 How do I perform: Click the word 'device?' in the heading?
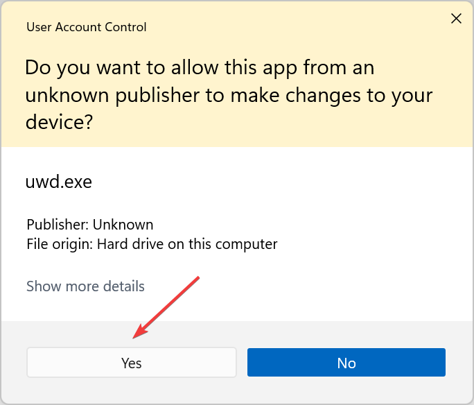point(59,122)
